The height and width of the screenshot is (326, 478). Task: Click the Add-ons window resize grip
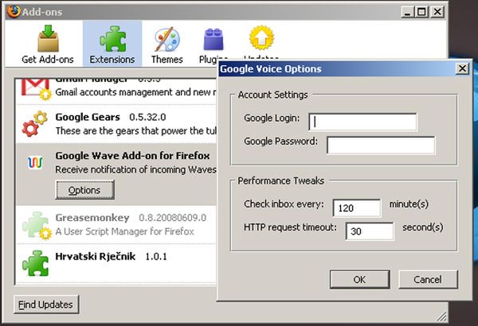(x=441, y=316)
